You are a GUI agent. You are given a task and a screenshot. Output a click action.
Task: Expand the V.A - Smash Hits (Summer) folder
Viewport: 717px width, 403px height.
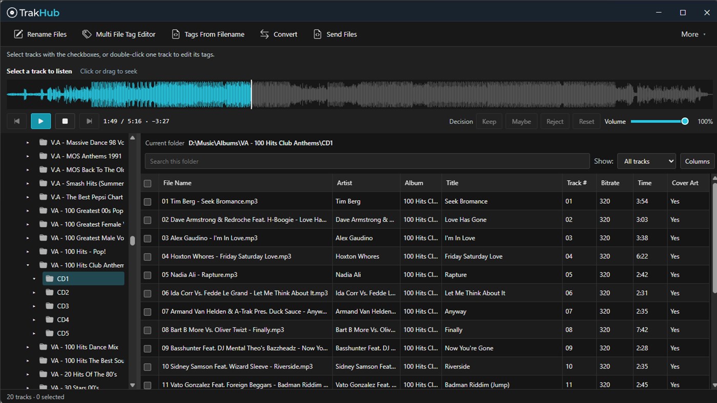click(28, 183)
